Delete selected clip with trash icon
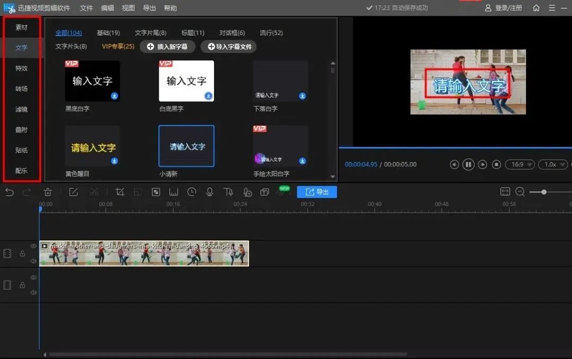Screen dimensions: 572x359 [x=48, y=192]
